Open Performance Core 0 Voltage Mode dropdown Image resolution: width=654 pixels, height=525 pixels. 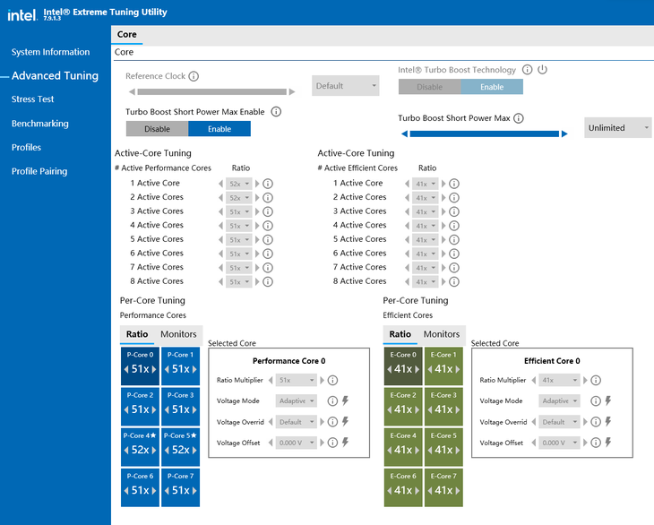[297, 400]
